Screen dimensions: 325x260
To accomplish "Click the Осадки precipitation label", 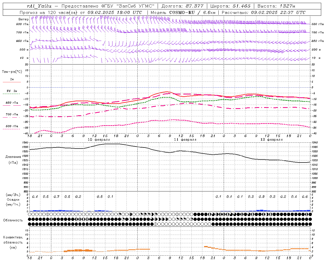I will (x=13, y=200).
